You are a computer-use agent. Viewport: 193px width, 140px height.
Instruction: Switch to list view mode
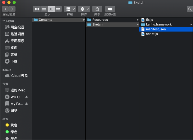pyautogui.click(x=44, y=9)
